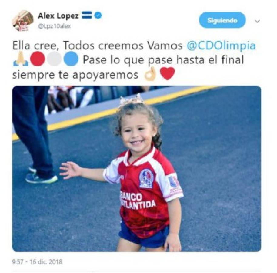Click the red circle emoji
Viewport: 277px width, 273px height.
[x=38, y=59]
